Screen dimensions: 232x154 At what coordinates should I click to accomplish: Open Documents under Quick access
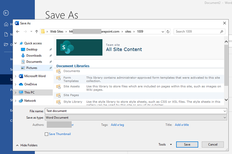(34, 62)
